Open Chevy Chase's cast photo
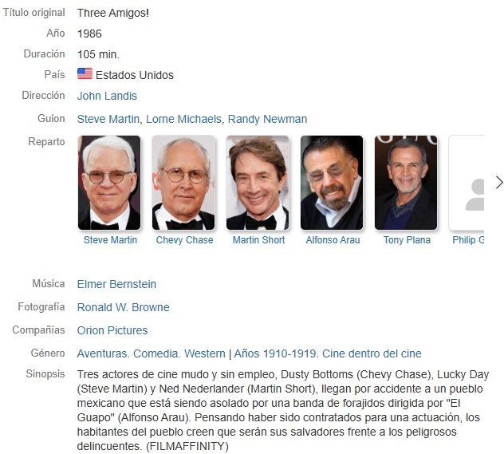 183,183
